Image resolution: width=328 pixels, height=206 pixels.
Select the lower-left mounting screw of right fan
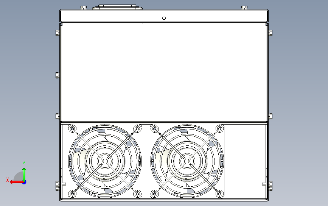pyautogui.click(x=155, y=194)
